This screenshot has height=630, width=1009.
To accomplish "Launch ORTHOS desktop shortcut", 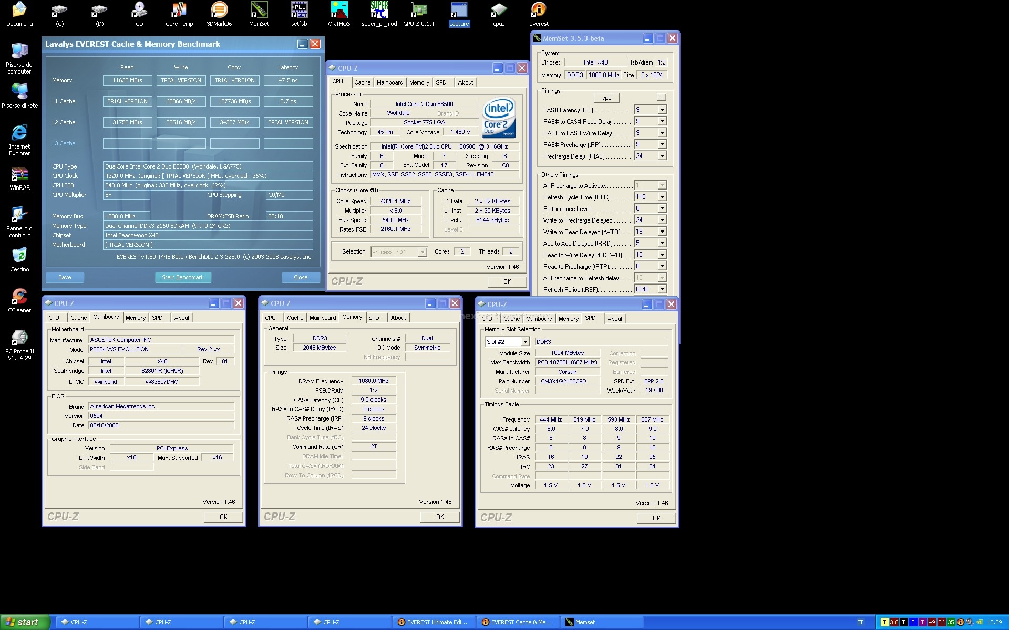I will coord(339,14).
